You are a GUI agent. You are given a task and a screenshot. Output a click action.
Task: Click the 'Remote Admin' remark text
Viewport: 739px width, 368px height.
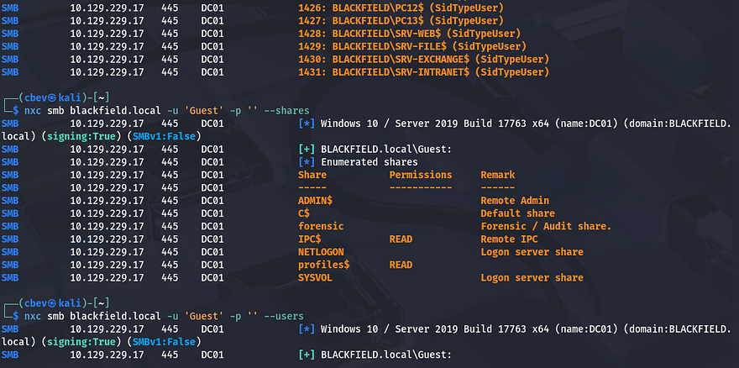point(515,201)
